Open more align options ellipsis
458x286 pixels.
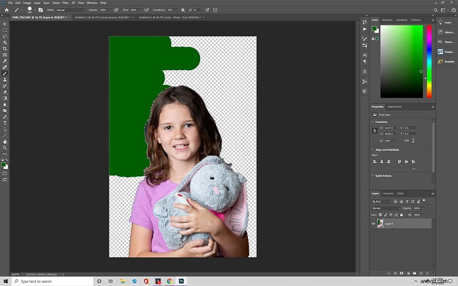(414, 169)
